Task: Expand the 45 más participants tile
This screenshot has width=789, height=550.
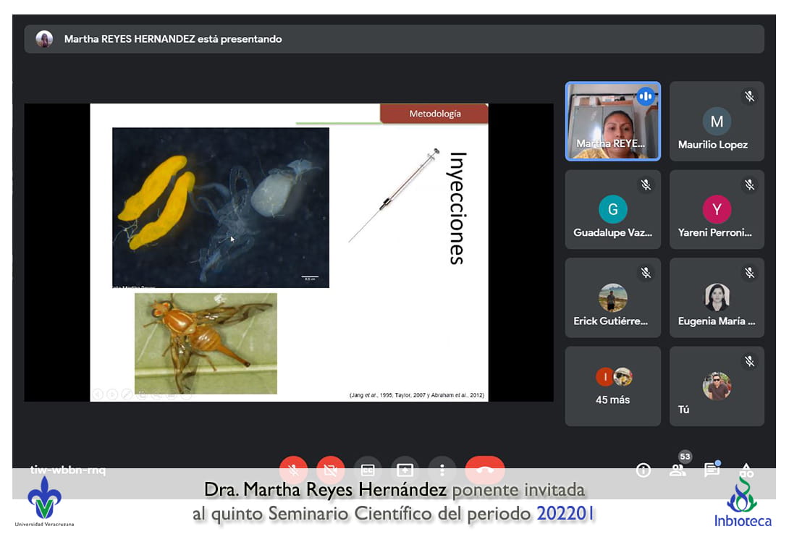Action: 612,386
